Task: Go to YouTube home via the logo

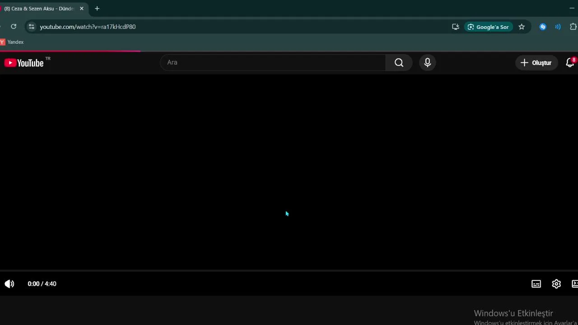Action: pyautogui.click(x=24, y=63)
